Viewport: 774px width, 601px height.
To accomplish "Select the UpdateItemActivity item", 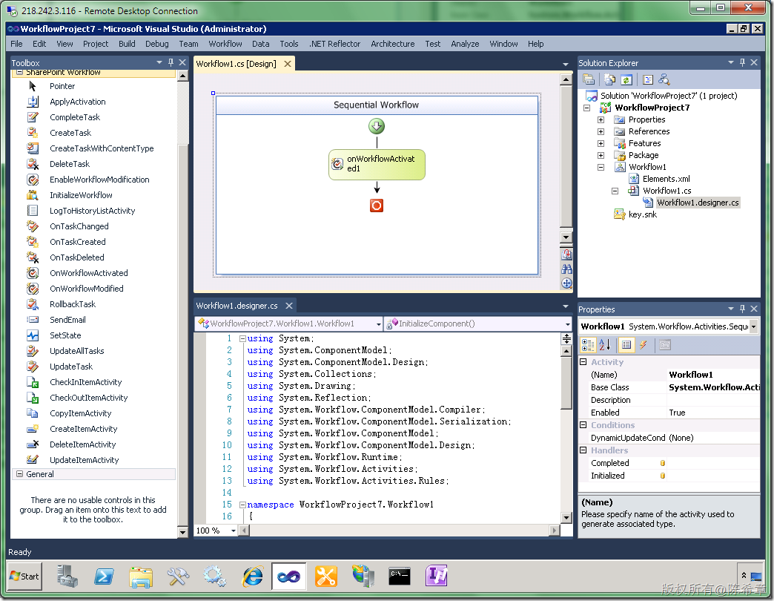I will pos(84,460).
